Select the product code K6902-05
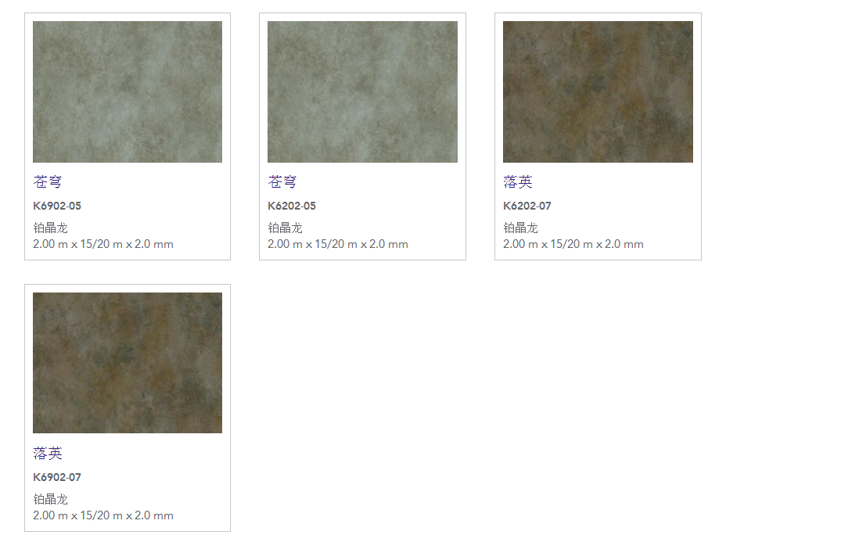 tap(57, 206)
